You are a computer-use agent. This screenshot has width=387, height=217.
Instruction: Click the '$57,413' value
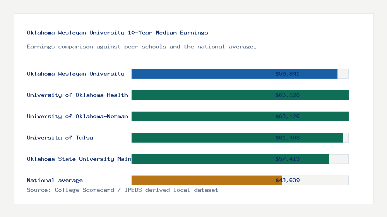(x=288, y=159)
